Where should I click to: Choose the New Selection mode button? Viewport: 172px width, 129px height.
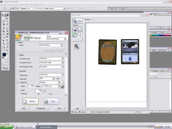click(10, 8)
